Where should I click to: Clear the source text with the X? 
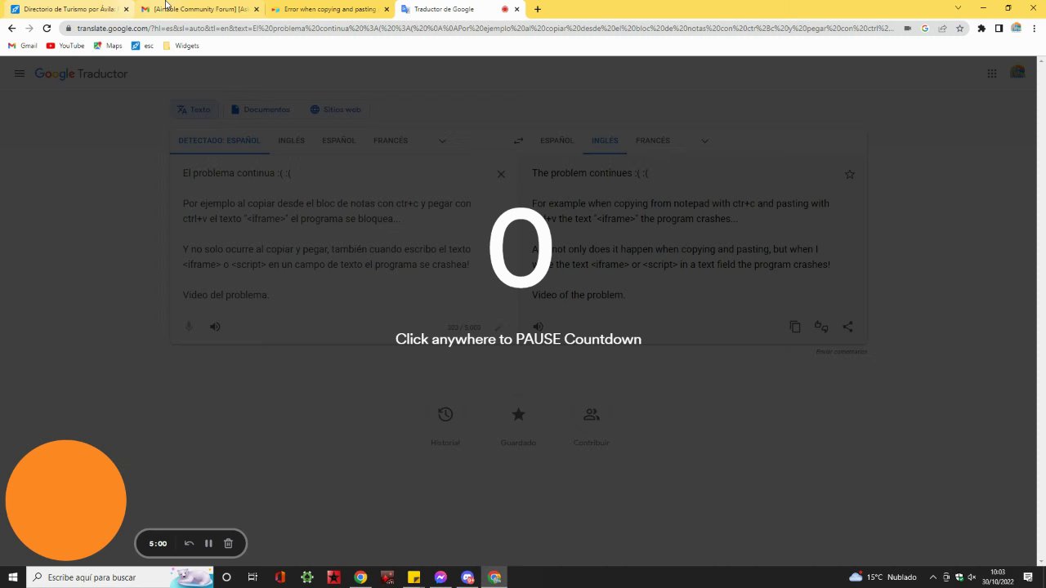tap(501, 174)
